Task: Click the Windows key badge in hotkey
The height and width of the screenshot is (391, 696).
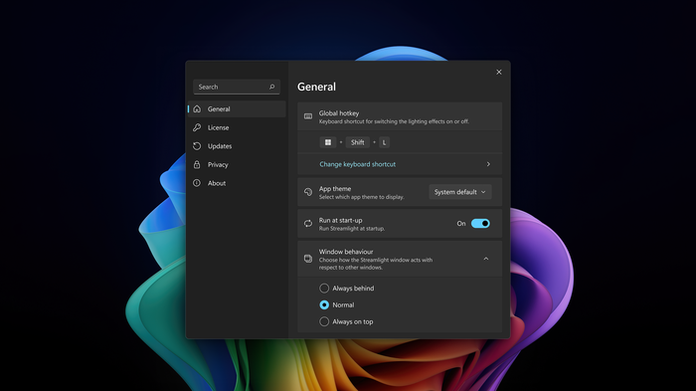Action: coord(328,142)
